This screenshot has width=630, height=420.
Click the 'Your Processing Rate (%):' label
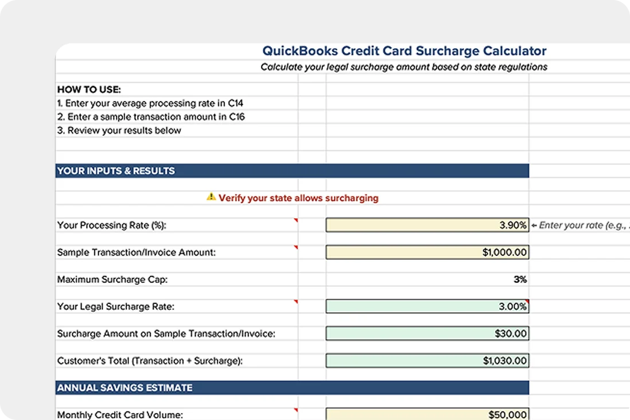[112, 225]
